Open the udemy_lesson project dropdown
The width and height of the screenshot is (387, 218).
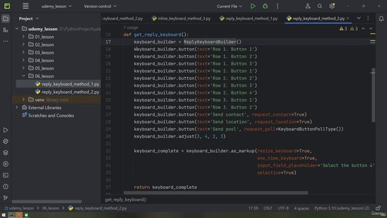coord(56,6)
